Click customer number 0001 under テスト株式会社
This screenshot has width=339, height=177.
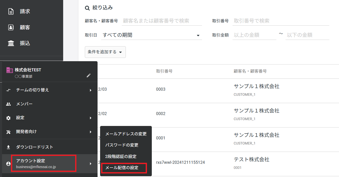(x=238, y=168)
